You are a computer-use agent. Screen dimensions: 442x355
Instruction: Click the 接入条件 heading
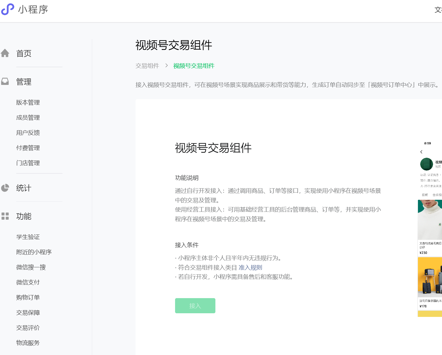[x=187, y=245]
